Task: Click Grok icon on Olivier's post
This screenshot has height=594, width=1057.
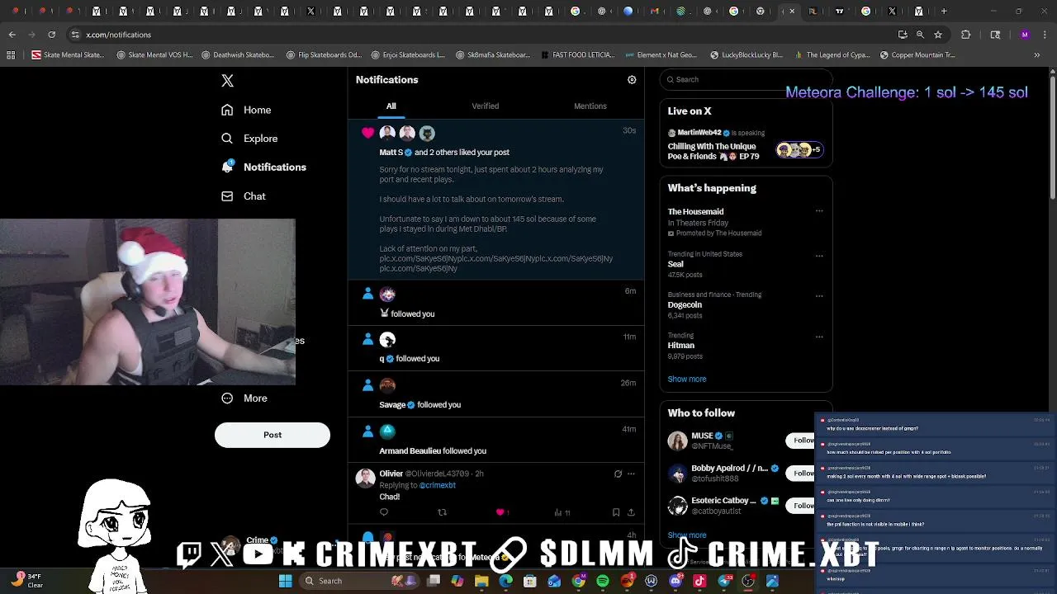Action: [618, 474]
